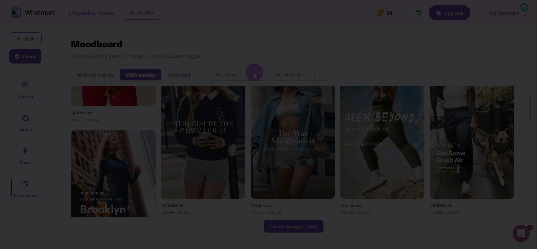Open the AI Studio tab
The width and height of the screenshot is (537, 249).
141,13
